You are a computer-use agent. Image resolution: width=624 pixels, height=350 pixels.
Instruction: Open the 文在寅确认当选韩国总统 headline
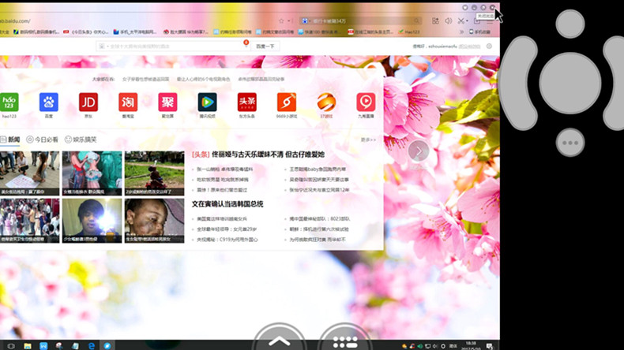(x=227, y=204)
